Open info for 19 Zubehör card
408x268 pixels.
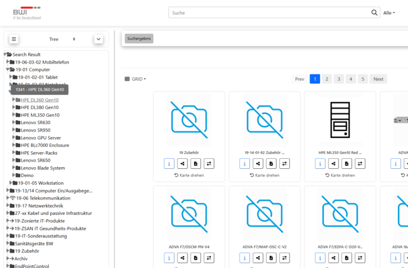(x=169, y=164)
